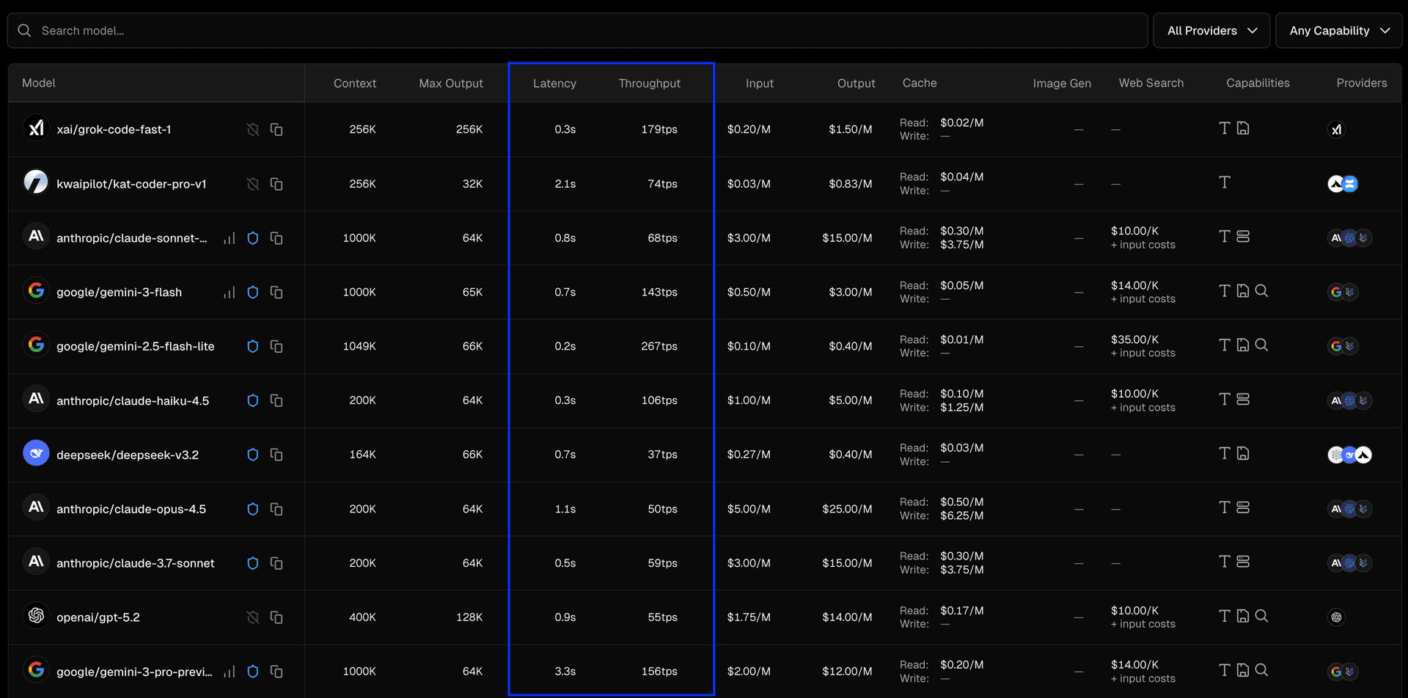Image resolution: width=1408 pixels, height=698 pixels.
Task: Click the blue shield icon for claude-haiku-4.5
Action: pos(253,400)
